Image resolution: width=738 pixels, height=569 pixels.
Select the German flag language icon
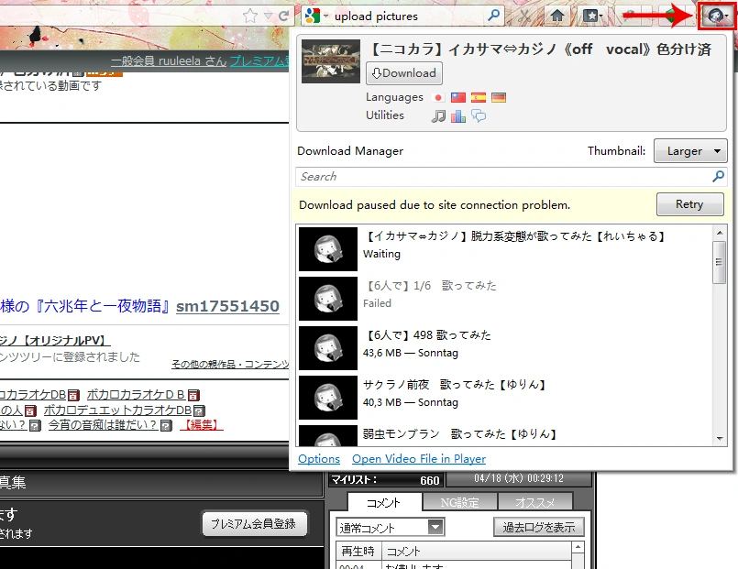pos(499,98)
